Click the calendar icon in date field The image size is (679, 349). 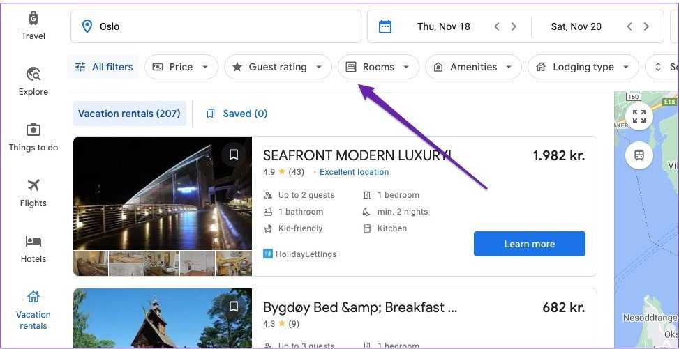click(385, 26)
